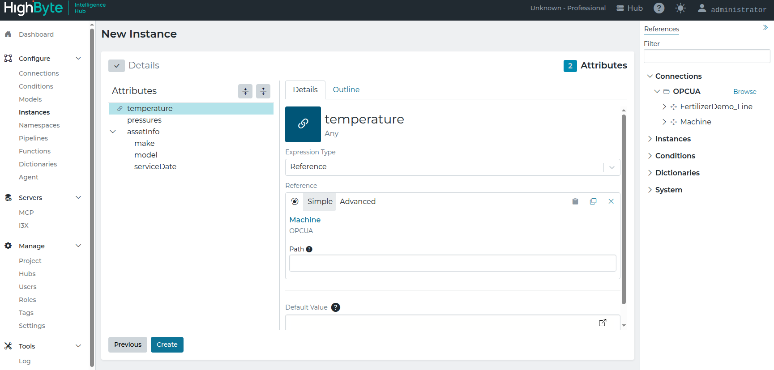Open Dictionaries in sidebar menu
This screenshot has width=774, height=370.
point(38,164)
